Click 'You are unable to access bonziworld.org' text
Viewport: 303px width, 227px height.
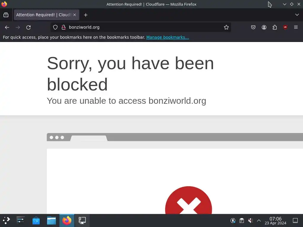coord(126,101)
